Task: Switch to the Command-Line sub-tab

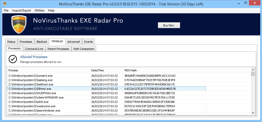Action: [34, 49]
